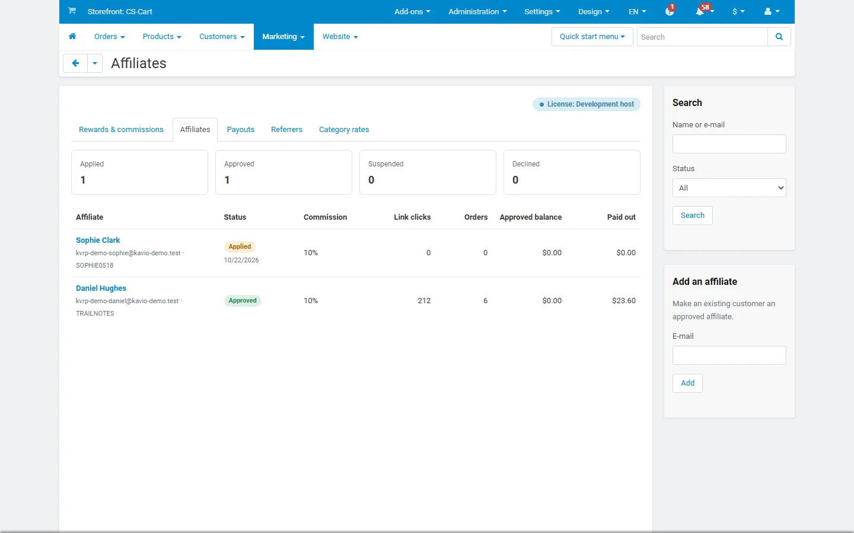
Task: Focus the top search field
Action: pos(702,37)
